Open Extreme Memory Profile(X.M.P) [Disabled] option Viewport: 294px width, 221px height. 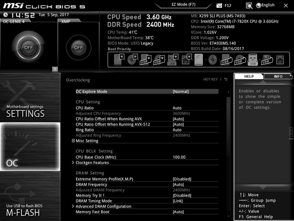147,179
